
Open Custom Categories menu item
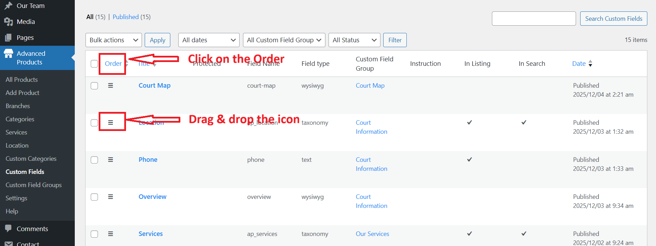click(31, 158)
